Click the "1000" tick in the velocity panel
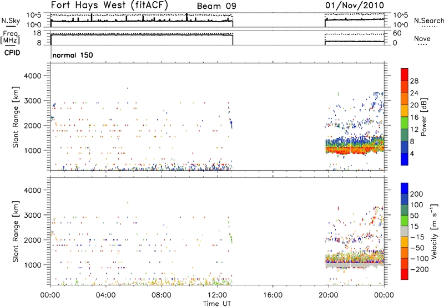 click(x=32, y=265)
